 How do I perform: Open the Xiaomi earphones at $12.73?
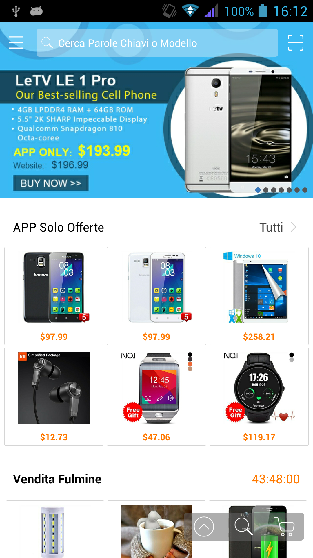coord(54,396)
